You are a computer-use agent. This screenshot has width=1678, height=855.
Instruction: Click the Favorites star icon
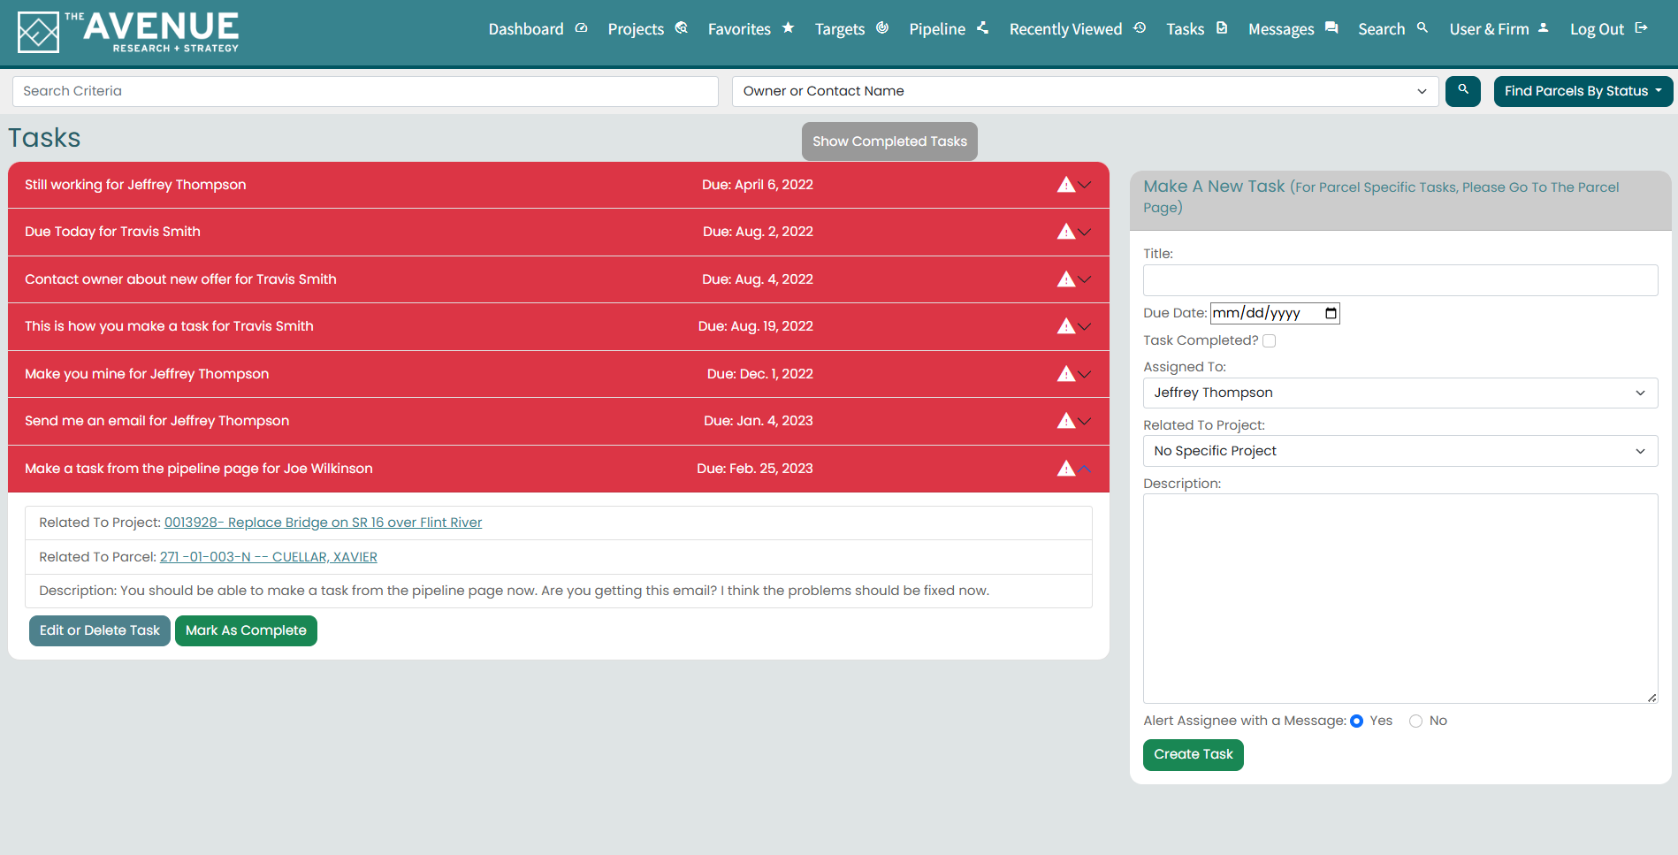tap(788, 28)
